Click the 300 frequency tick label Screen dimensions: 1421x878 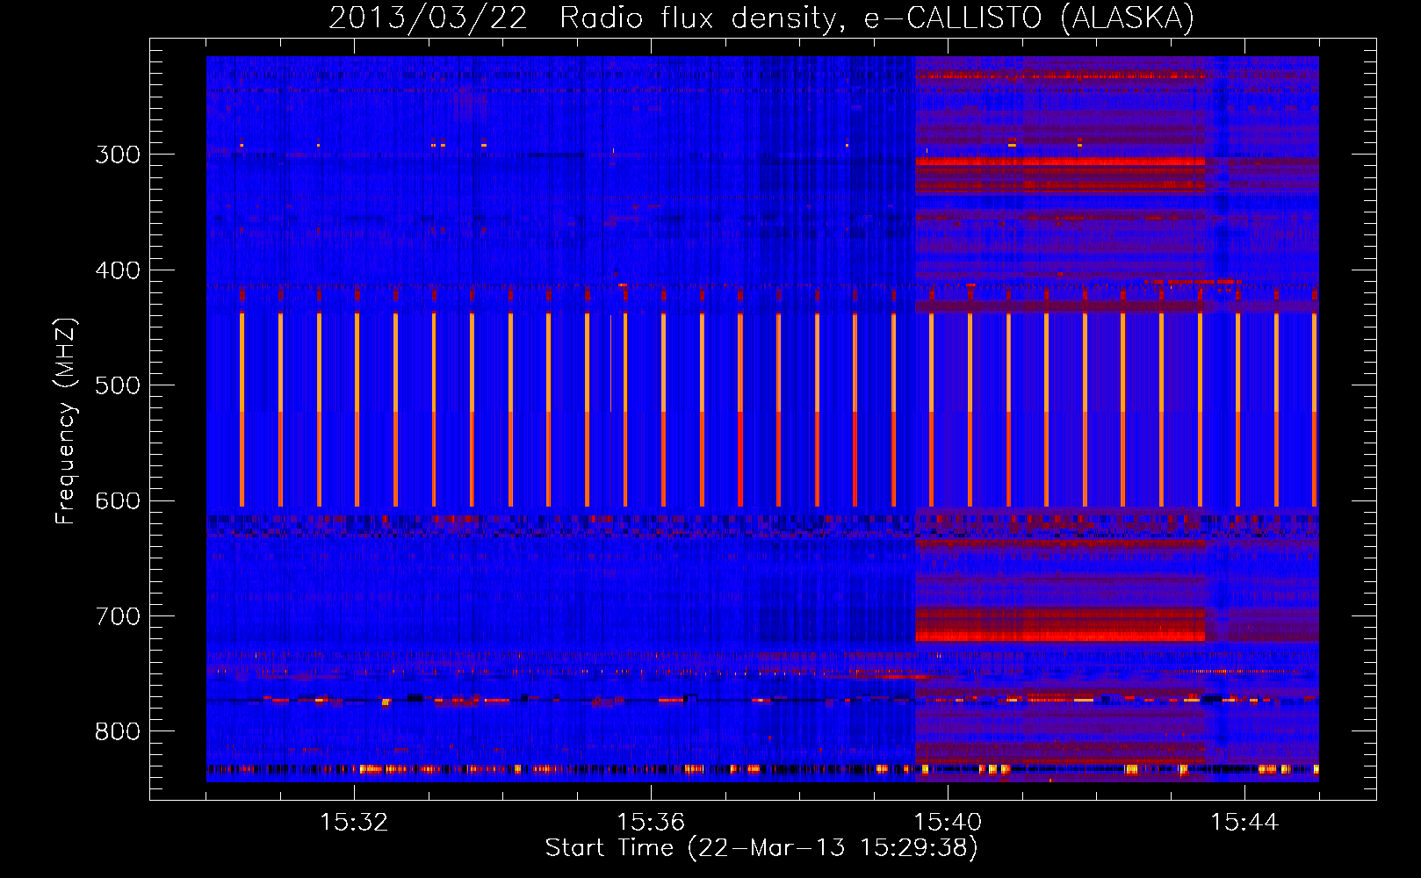[x=118, y=155]
